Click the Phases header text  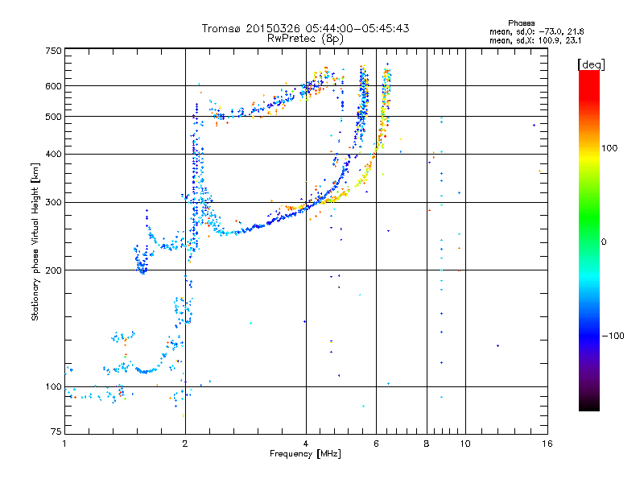[x=521, y=23]
